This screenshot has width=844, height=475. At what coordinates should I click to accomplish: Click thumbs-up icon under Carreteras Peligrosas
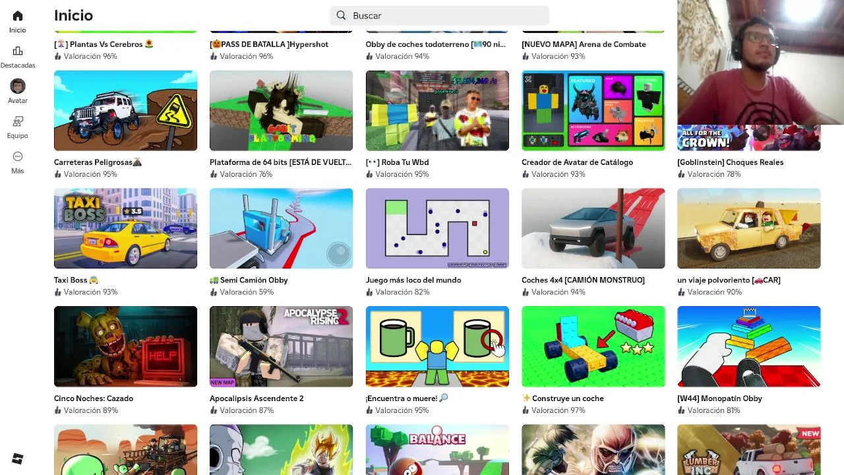[x=58, y=174]
